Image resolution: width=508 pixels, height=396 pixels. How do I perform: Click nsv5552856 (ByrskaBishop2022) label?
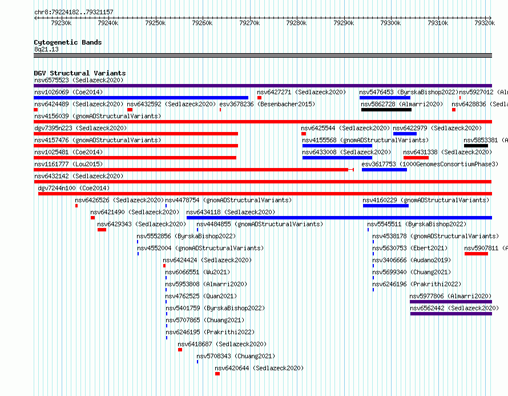pyautogui.click(x=186, y=236)
